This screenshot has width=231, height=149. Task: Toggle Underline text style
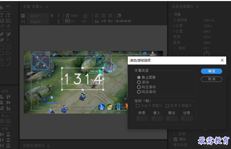coord(58,22)
